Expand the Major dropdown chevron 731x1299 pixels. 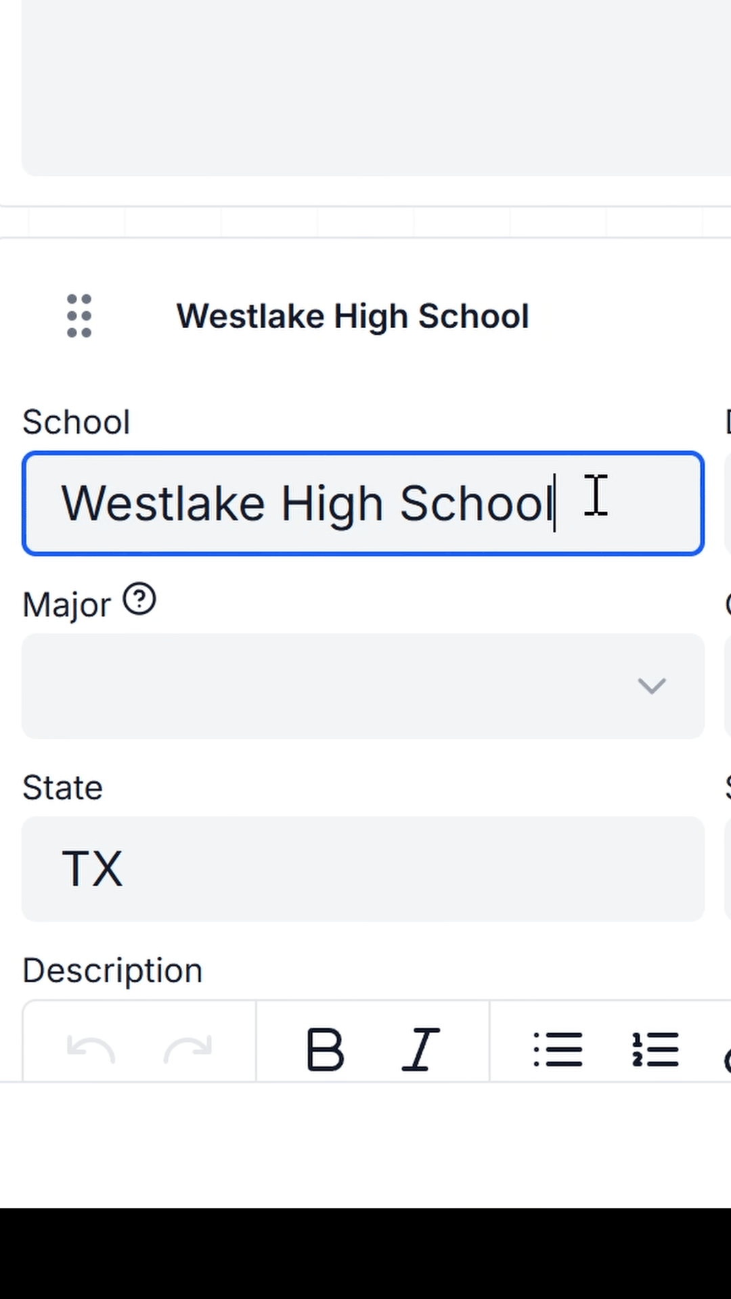pyautogui.click(x=652, y=686)
